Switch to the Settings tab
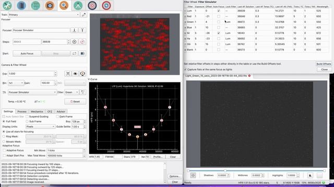334x187 pixels. click(8, 111)
